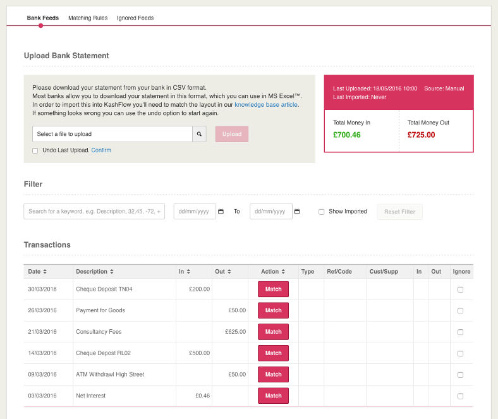The height and width of the screenshot is (419, 498).
Task: Enable the Show Imported checkbox
Action: [x=321, y=212]
